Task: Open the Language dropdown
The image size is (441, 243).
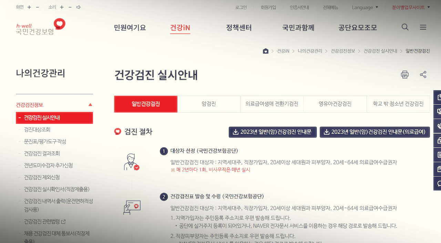Action: coord(365,7)
